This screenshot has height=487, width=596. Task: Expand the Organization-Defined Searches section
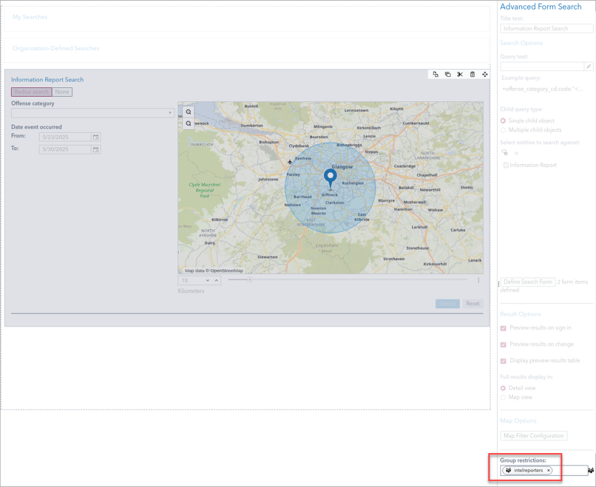click(x=56, y=48)
